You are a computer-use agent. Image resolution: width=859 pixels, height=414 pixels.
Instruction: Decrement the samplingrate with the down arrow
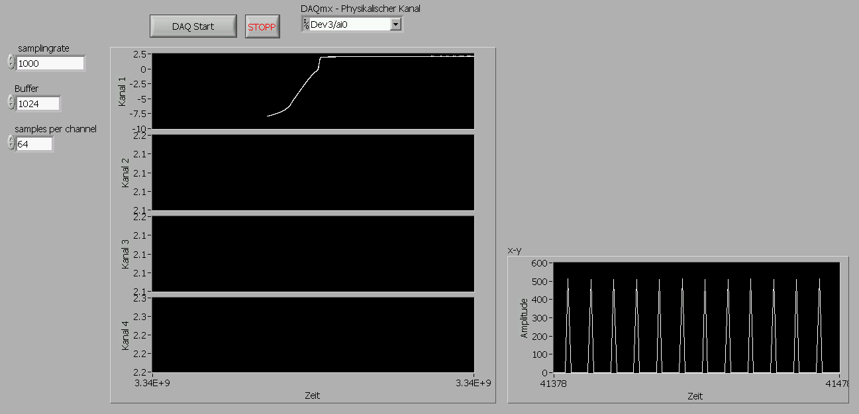(11, 66)
